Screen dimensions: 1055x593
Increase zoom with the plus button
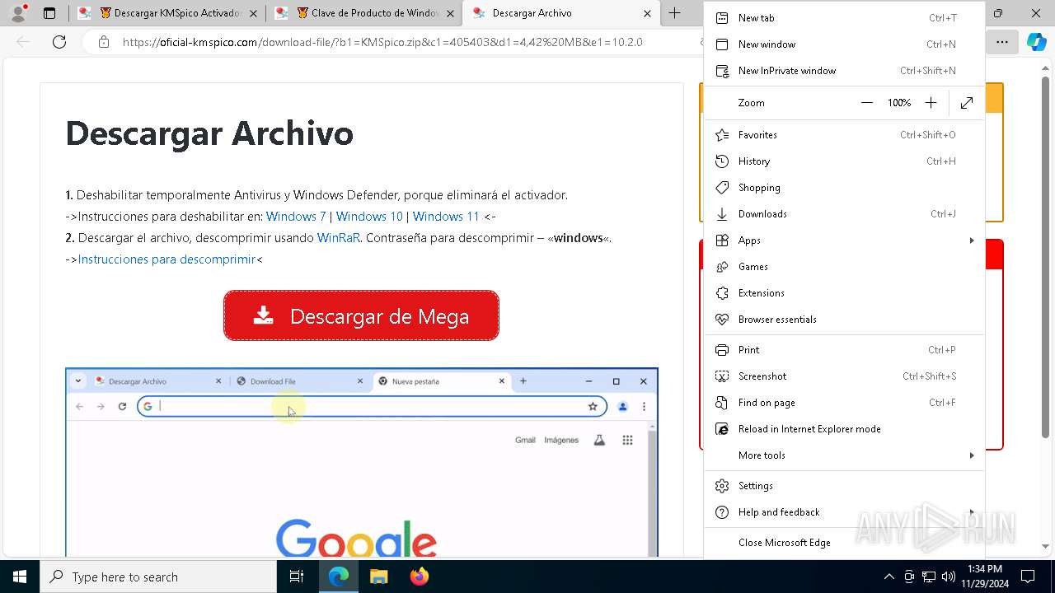(x=931, y=103)
